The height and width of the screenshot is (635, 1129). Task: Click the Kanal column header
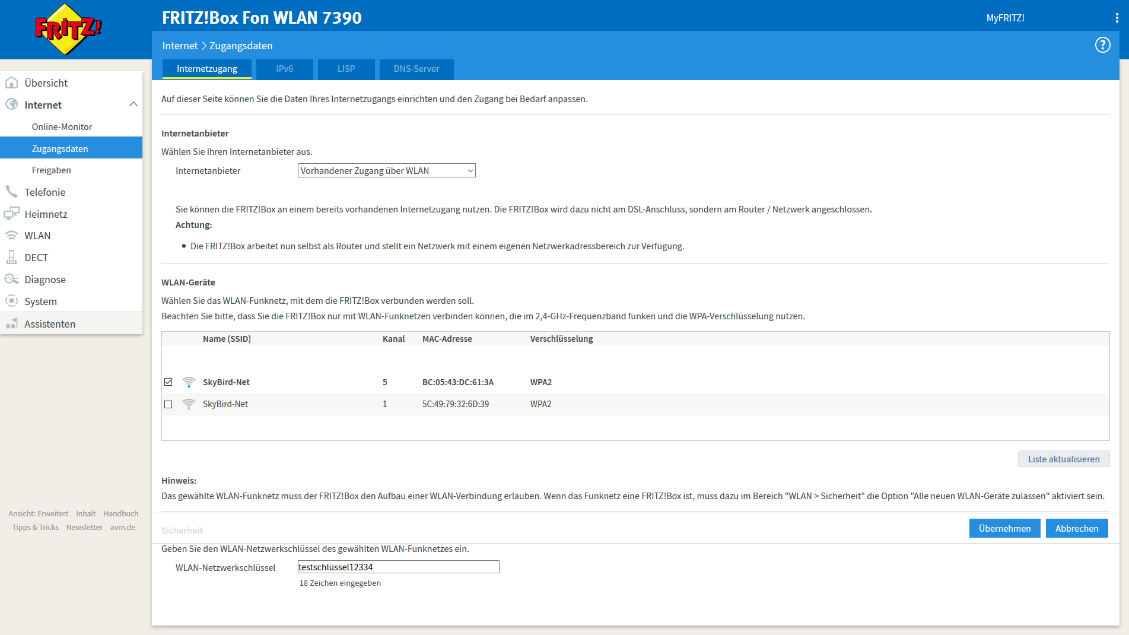pos(393,339)
